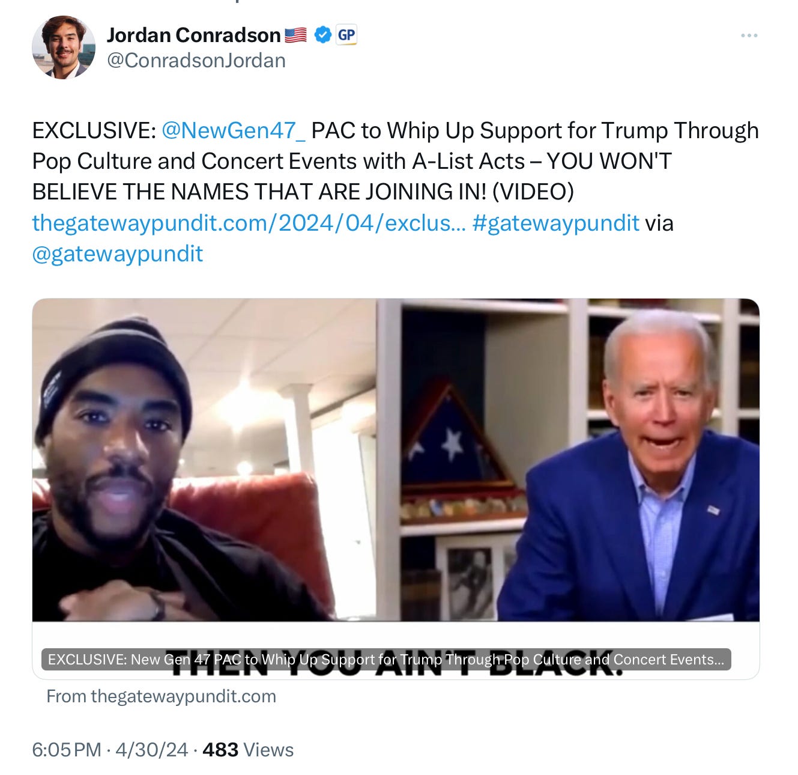This screenshot has height=775, width=798.
Task: Click the EXCLUSIVE New Gen 47 caption overlay
Action: (x=386, y=659)
